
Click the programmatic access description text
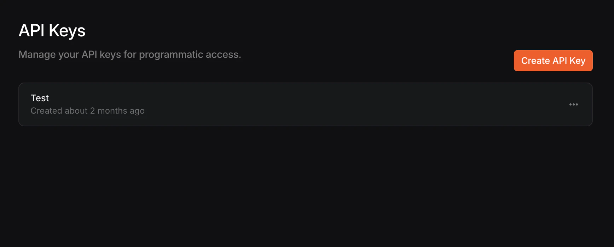[130, 55]
